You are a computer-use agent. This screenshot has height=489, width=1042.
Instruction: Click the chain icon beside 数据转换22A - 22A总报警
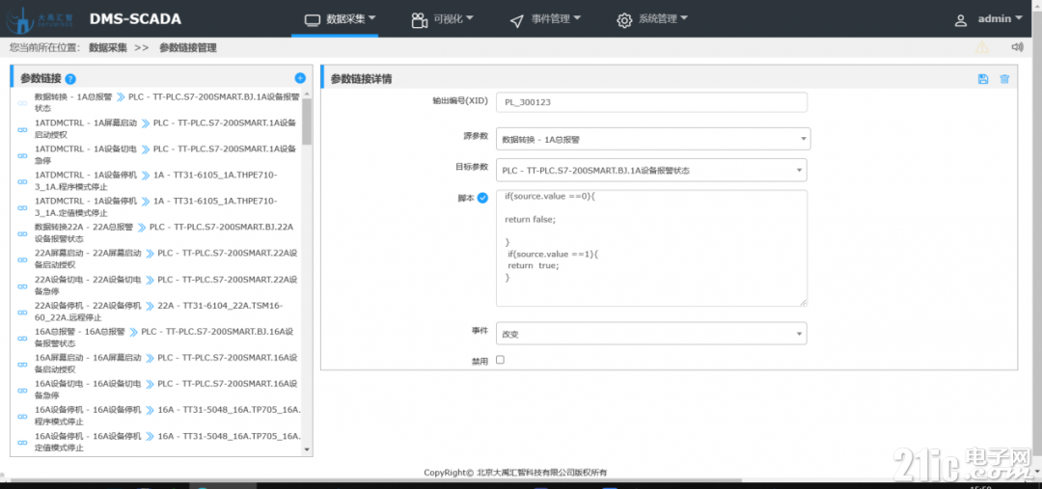[x=22, y=232]
